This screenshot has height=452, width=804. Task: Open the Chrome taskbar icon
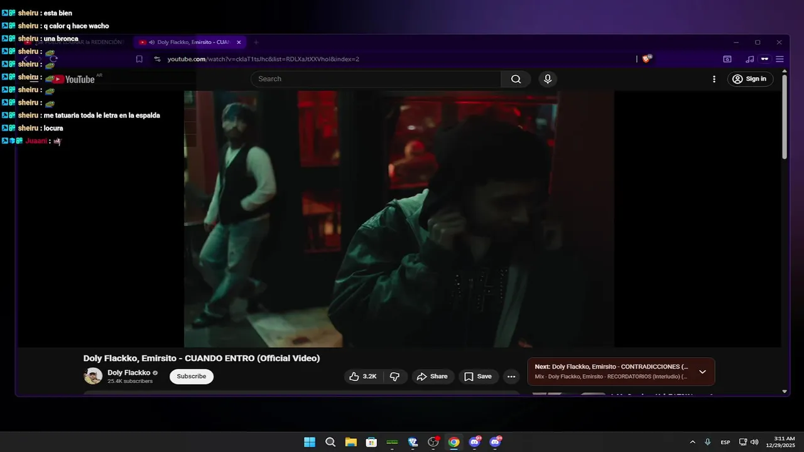pyautogui.click(x=454, y=442)
